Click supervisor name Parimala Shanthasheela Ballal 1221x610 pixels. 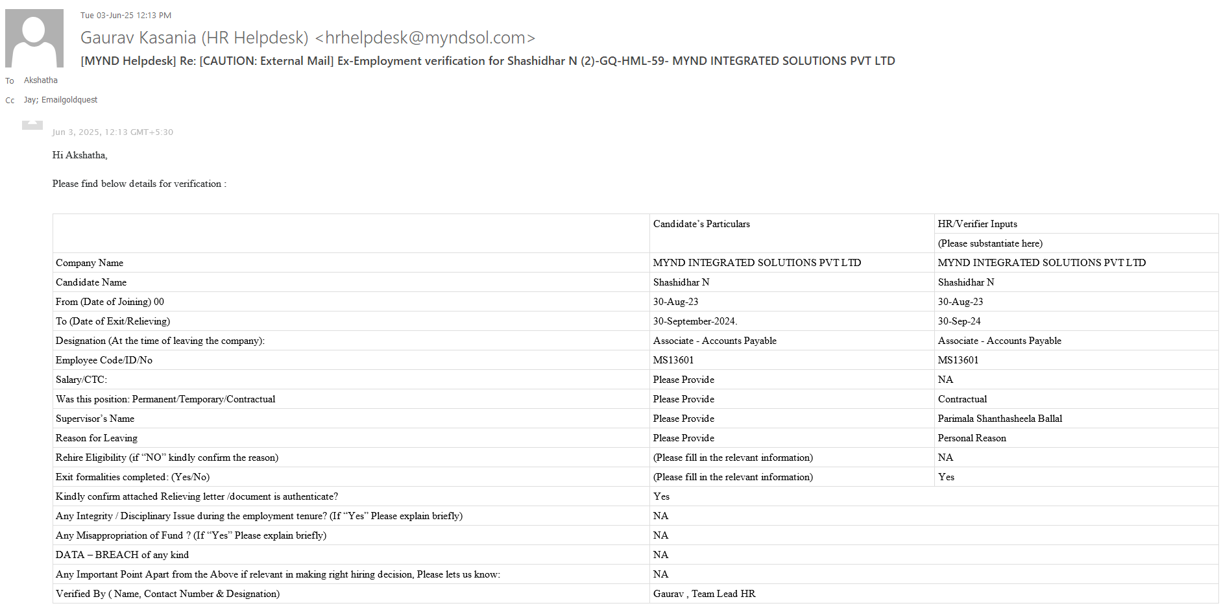(x=1000, y=419)
